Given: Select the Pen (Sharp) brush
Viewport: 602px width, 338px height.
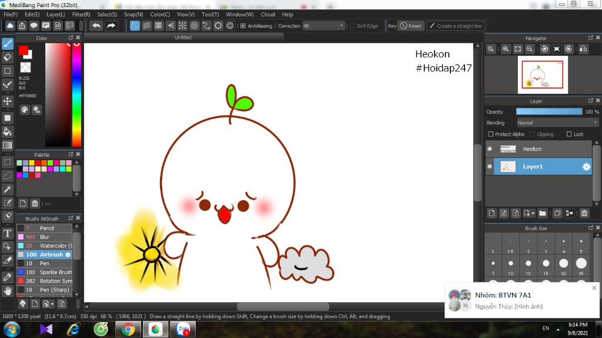Looking at the screenshot, I should point(44,290).
